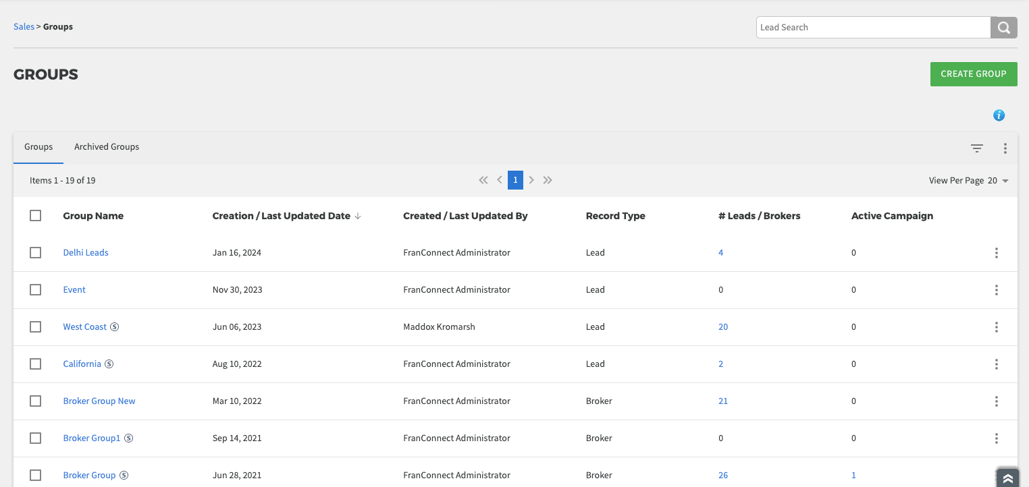Click the magnifying glass search icon
The width and height of the screenshot is (1029, 487).
click(1004, 28)
